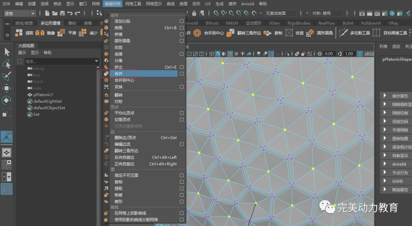Open option box for 倒角 (Bevel)
This screenshot has height=226, width=412.
(x=182, y=28)
